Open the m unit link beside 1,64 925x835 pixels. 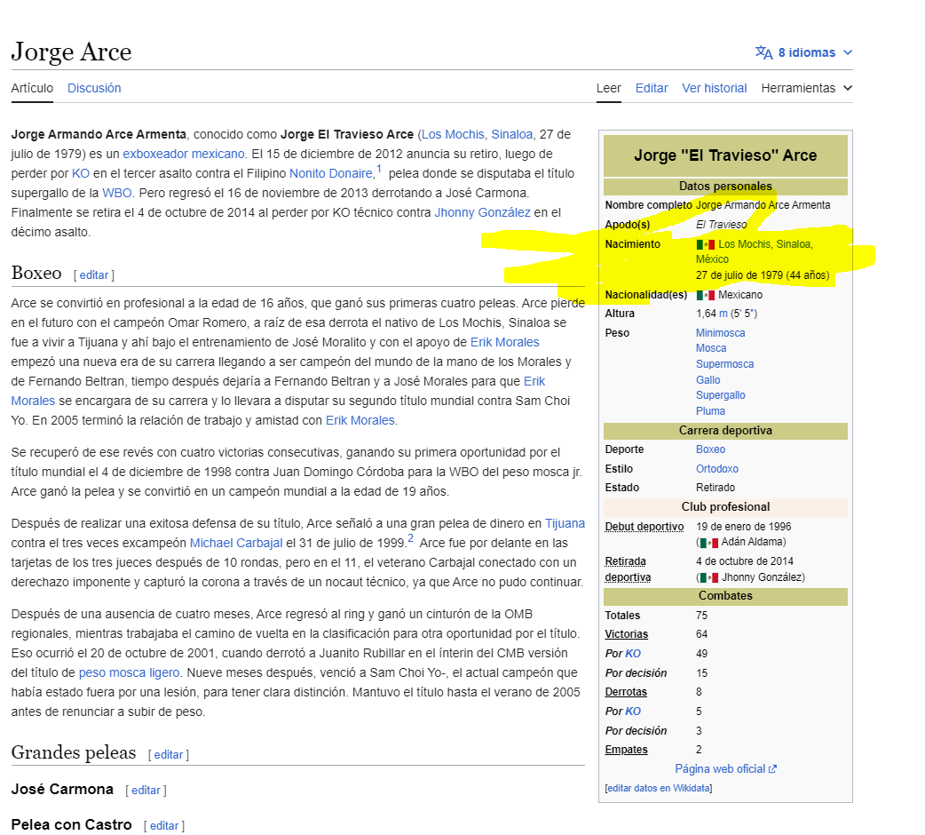(723, 314)
